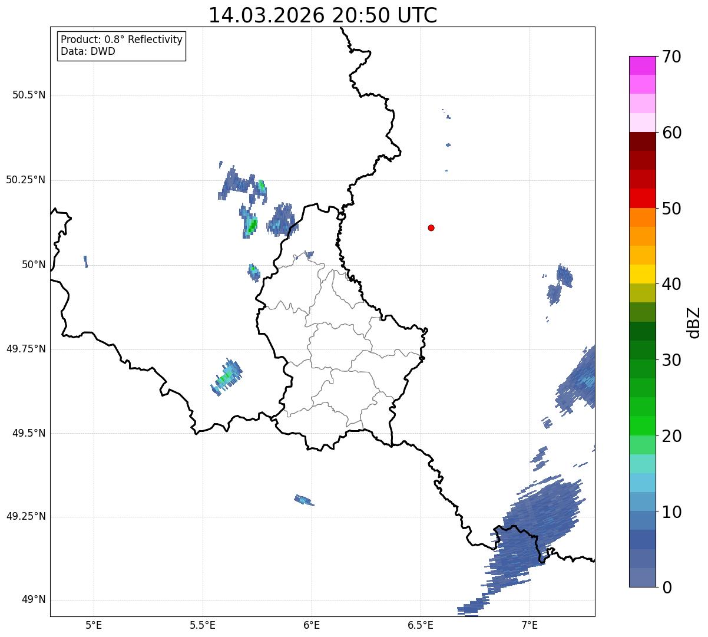Click the 50.25°N latitude label
The image size is (708, 637).
(26, 180)
